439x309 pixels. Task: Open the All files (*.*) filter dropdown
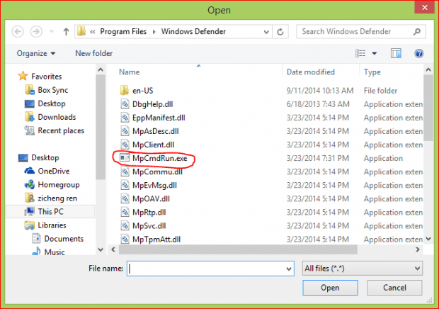click(x=363, y=269)
